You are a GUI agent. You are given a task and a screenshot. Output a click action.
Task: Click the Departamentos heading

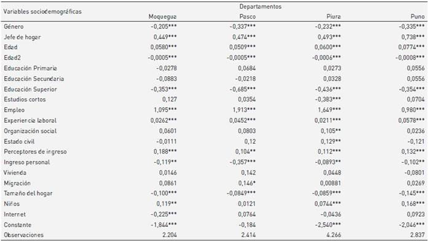coord(261,7)
